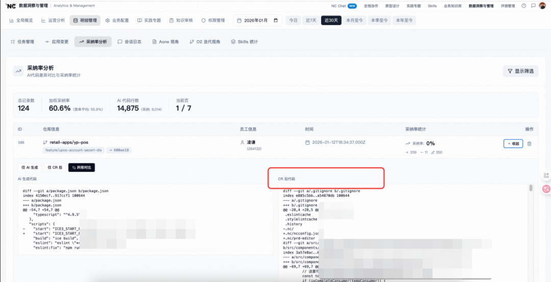Open Skills in top navigation

[432, 6]
